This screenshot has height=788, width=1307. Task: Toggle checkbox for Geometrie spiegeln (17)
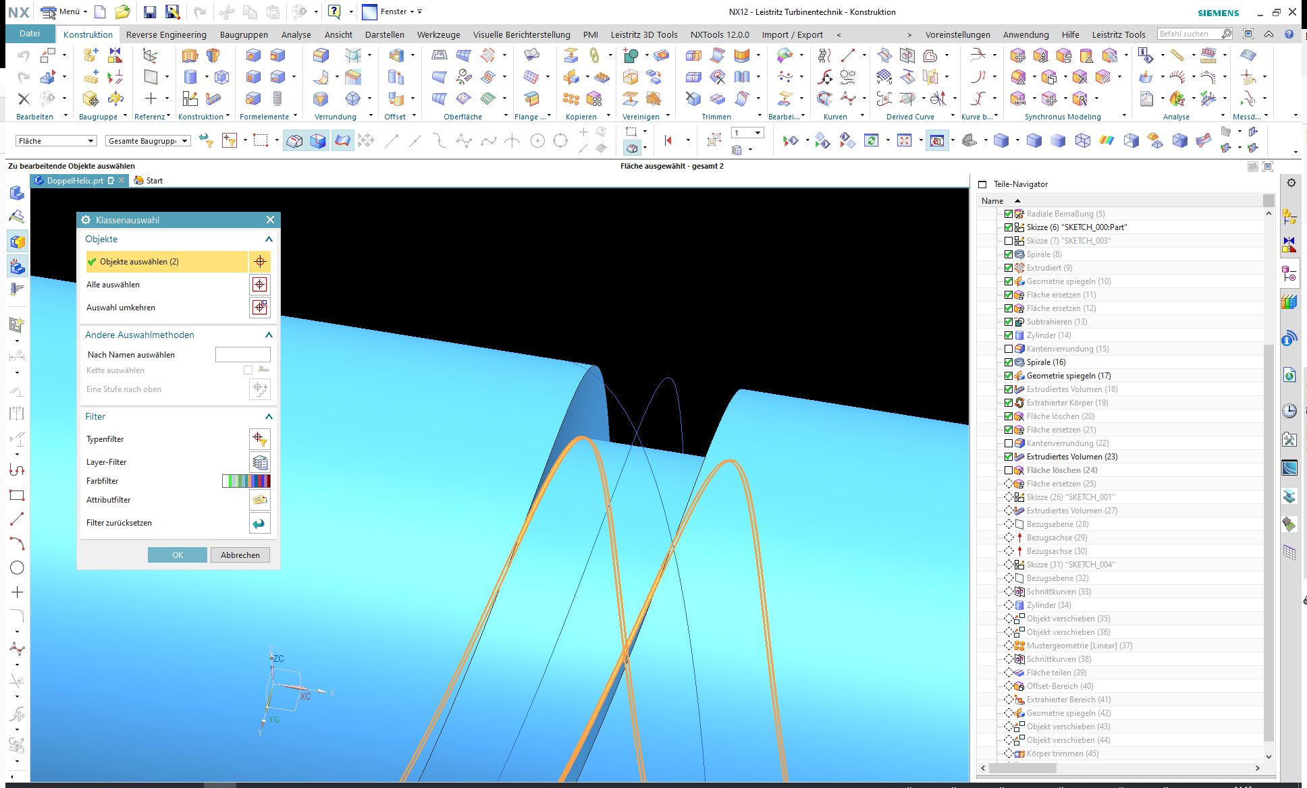(x=1009, y=376)
